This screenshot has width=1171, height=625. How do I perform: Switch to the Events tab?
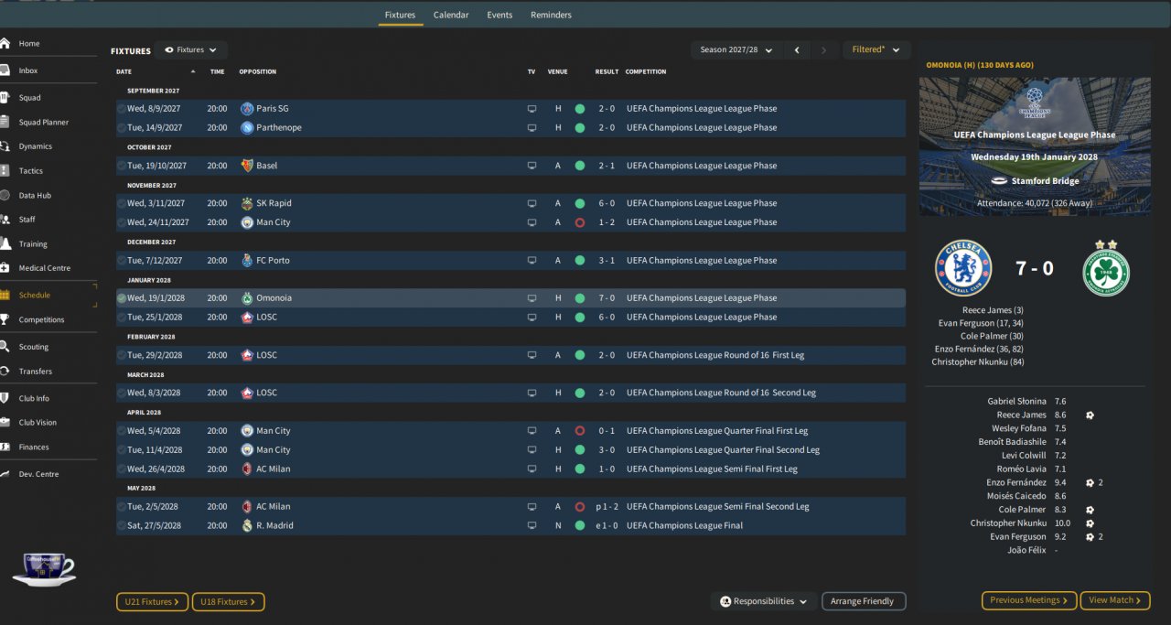(500, 15)
